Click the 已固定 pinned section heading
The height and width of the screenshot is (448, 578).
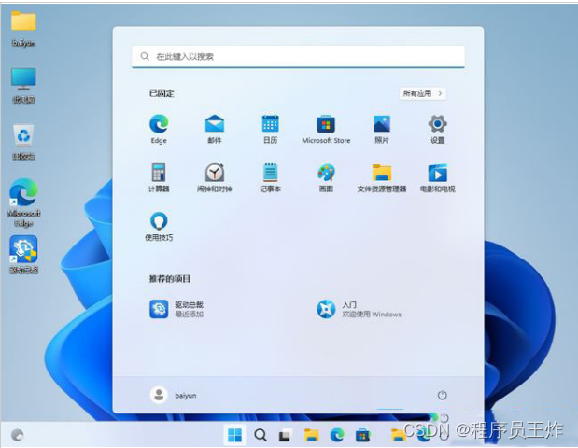tap(162, 93)
